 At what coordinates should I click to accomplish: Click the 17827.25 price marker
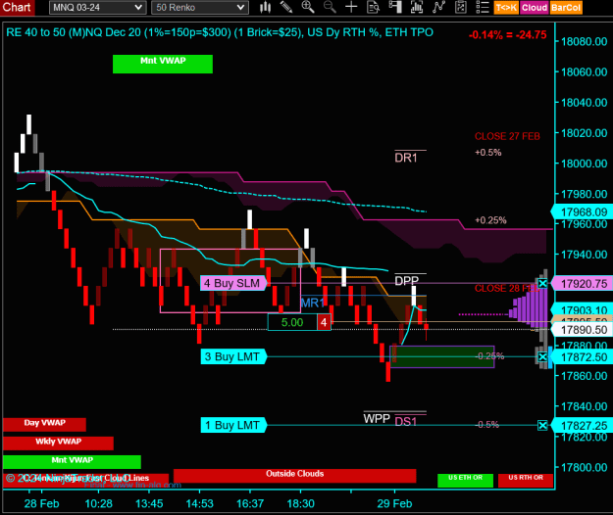pyautogui.click(x=584, y=426)
